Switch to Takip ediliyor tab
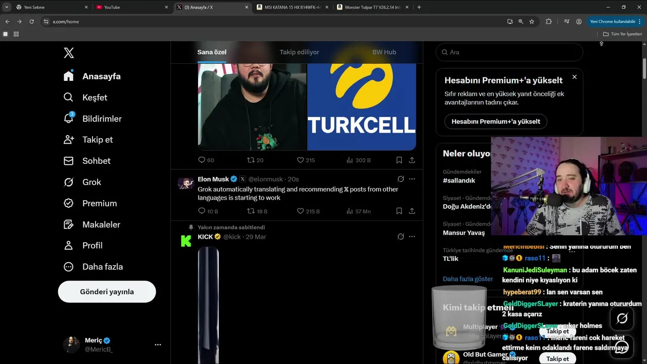The height and width of the screenshot is (364, 647). click(299, 52)
